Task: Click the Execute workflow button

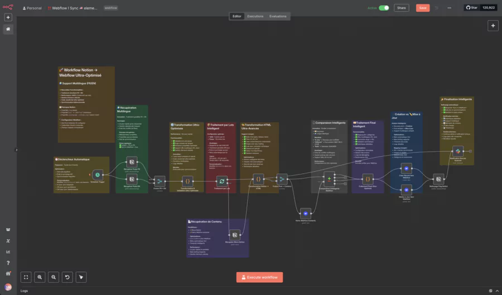Action: coord(259,277)
